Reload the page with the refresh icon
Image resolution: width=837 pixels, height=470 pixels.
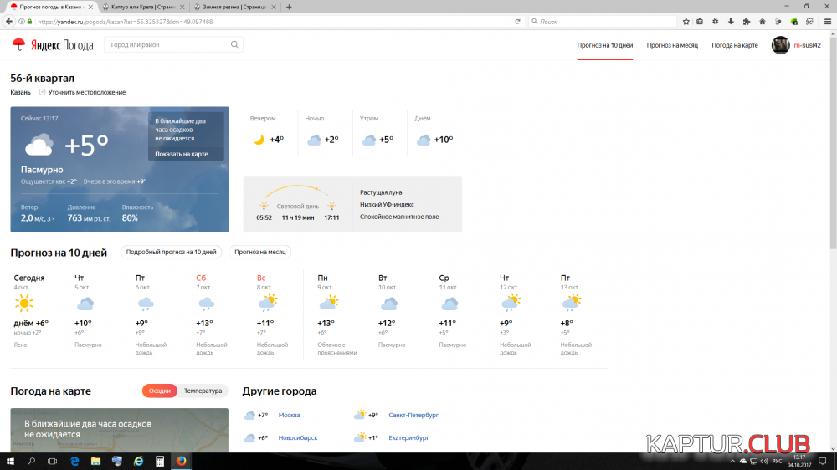[517, 22]
